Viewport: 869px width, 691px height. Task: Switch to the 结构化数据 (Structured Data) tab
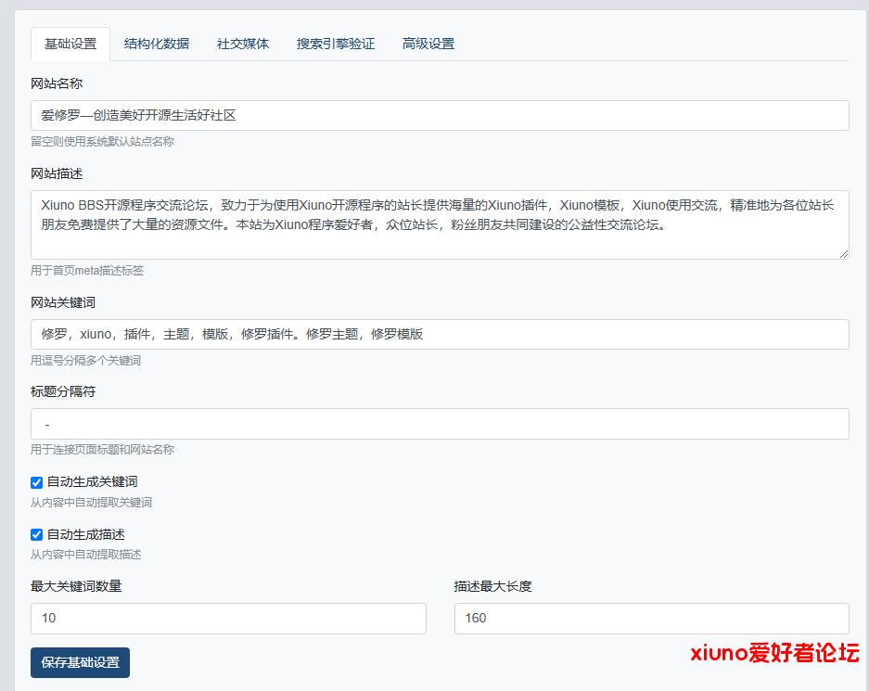156,43
